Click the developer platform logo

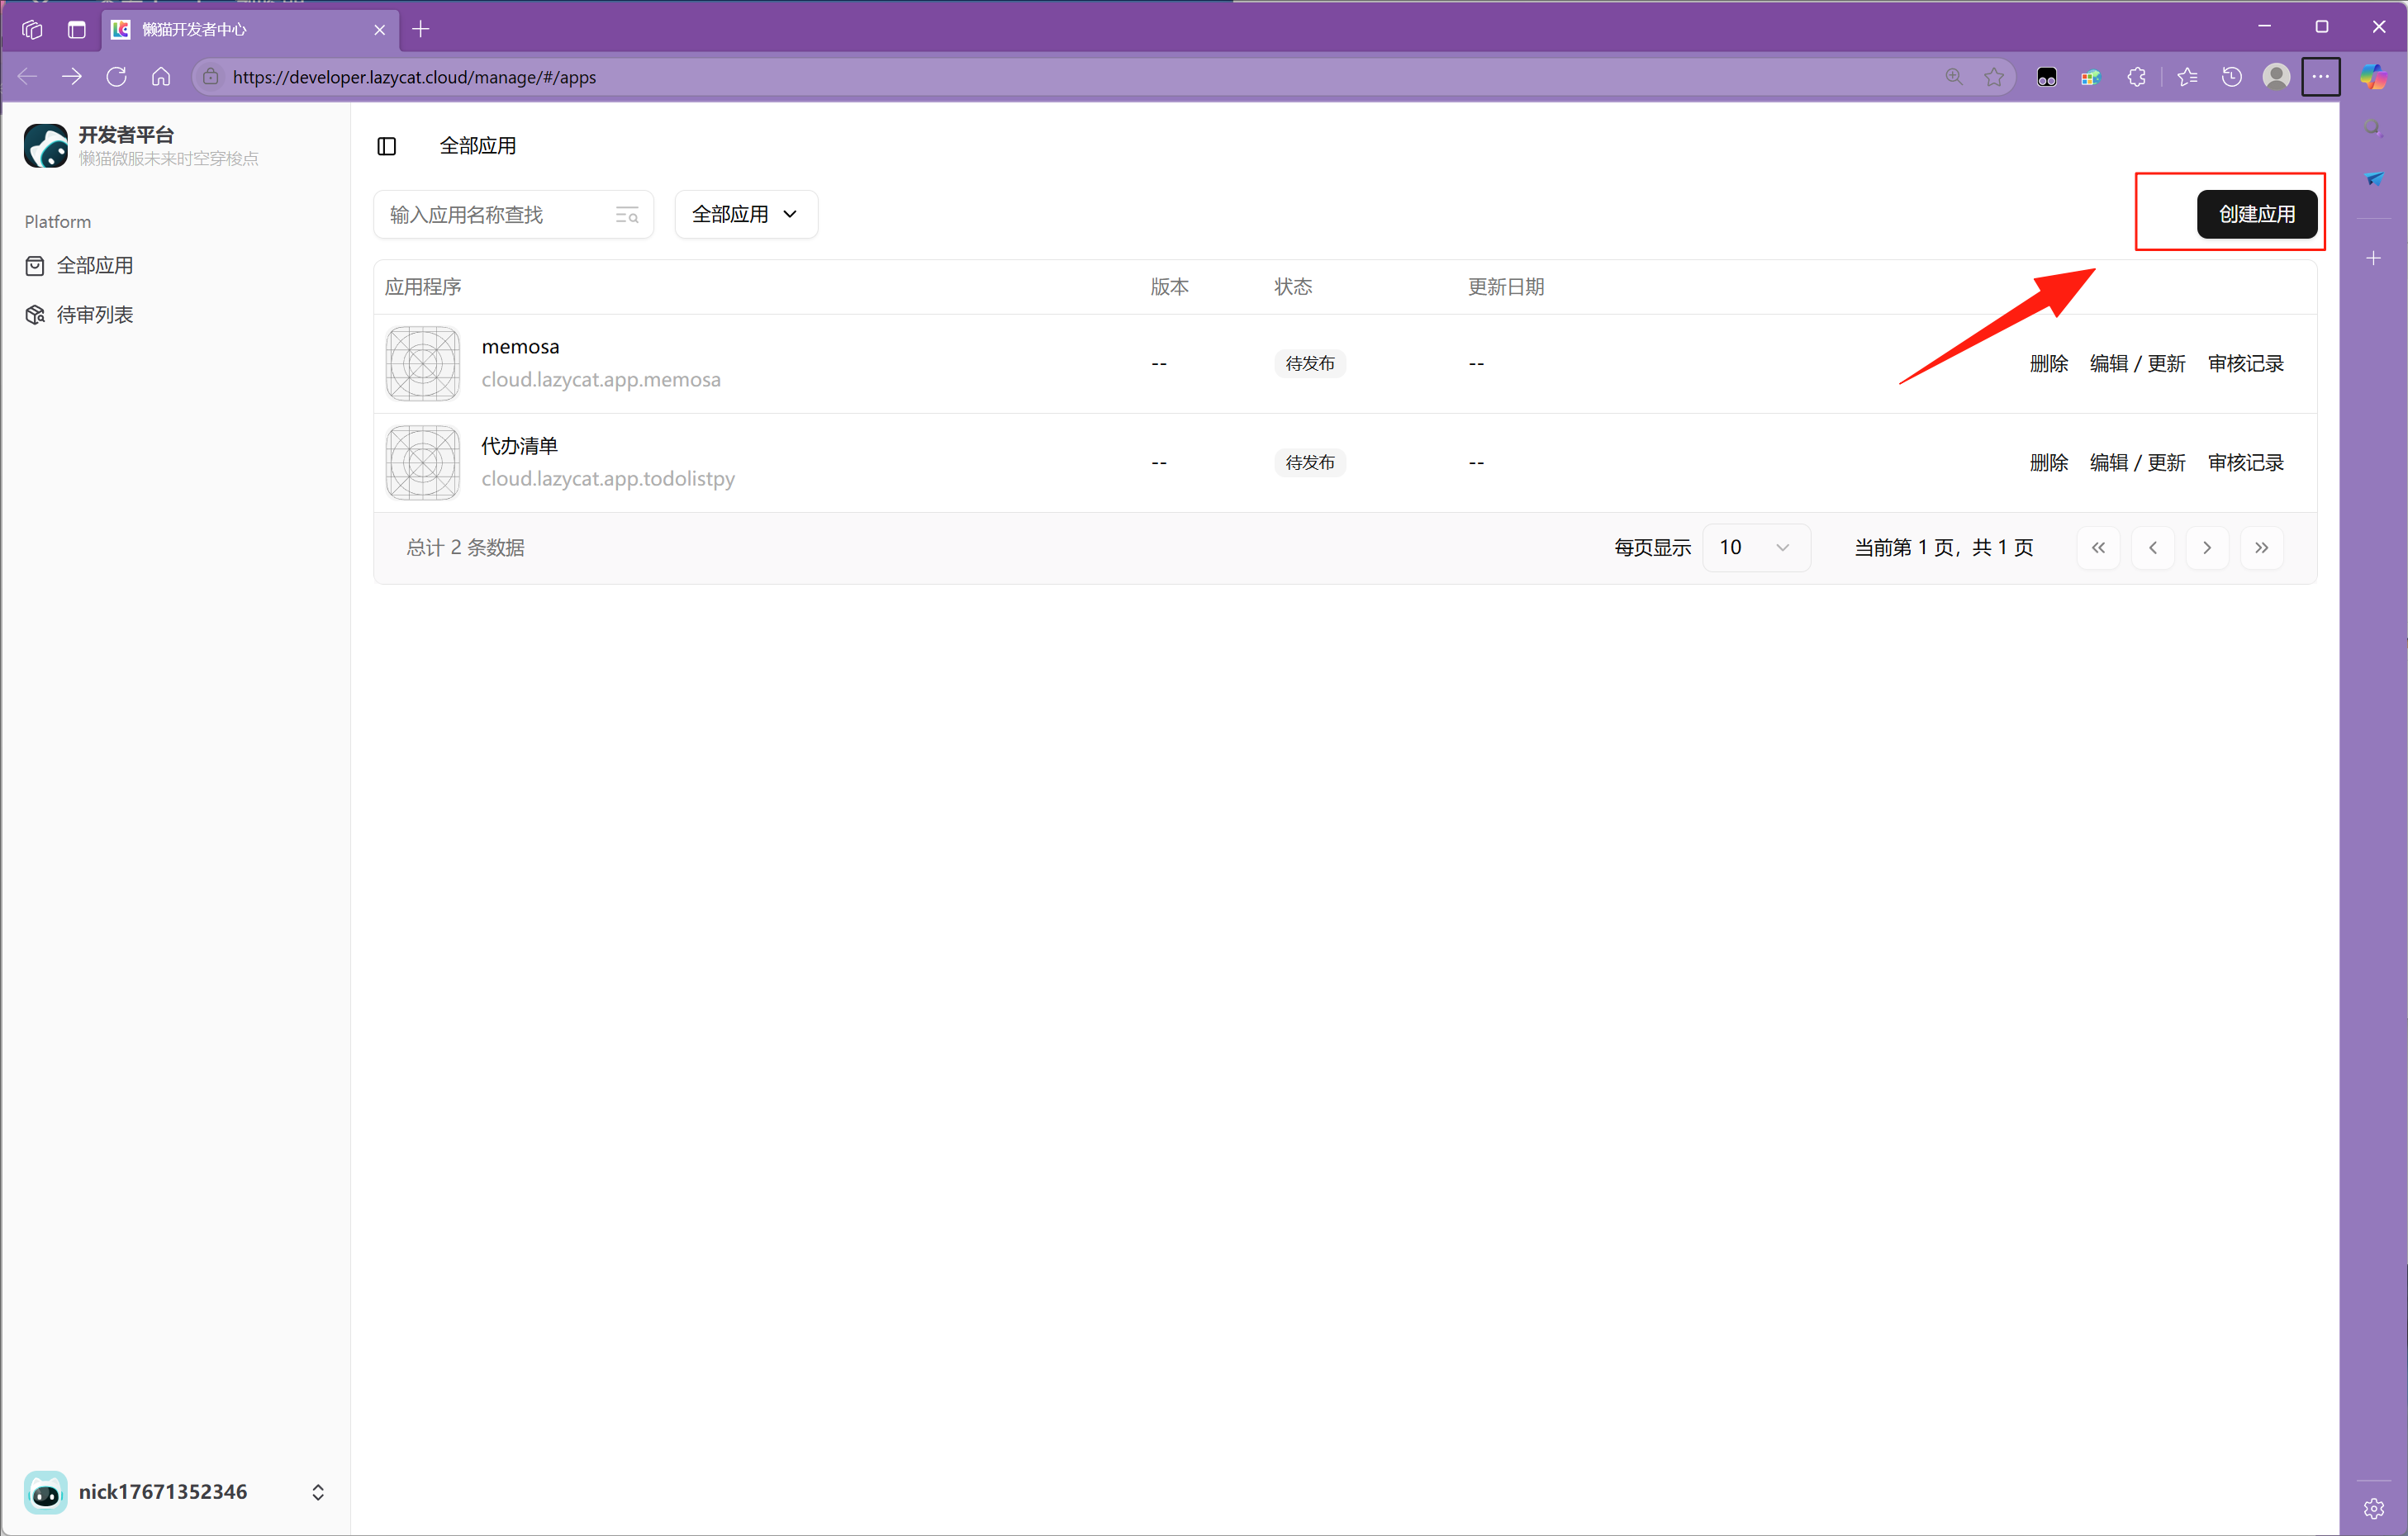pos(46,146)
